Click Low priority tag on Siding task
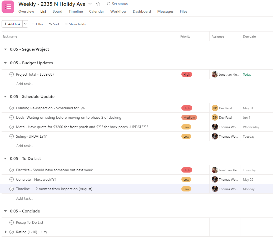The height and width of the screenshot is (239, 273). pyautogui.click(x=186, y=137)
